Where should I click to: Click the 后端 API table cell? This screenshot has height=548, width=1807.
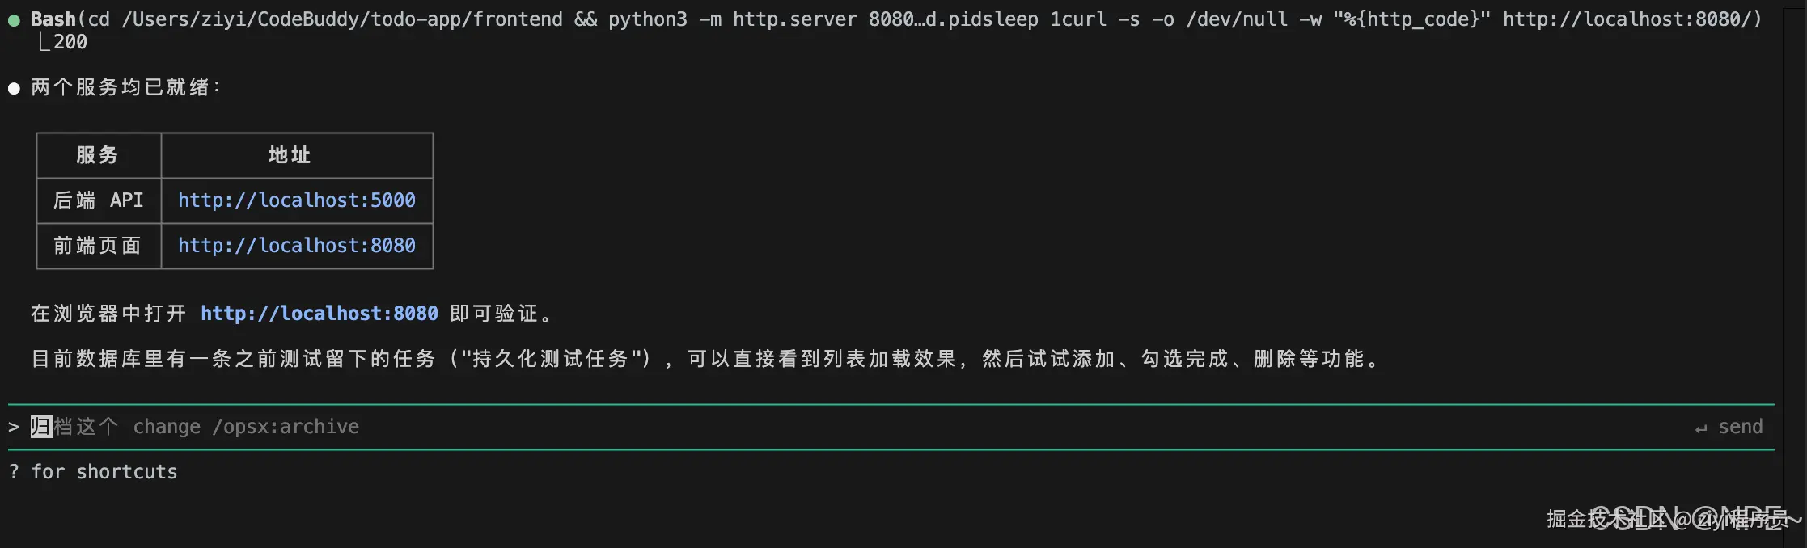99,200
